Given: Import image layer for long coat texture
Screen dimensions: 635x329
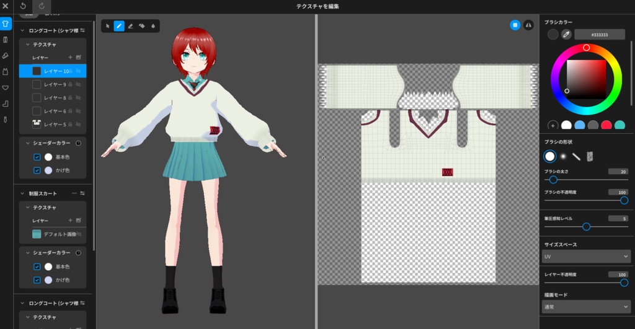Looking at the screenshot, I should 79,58.
